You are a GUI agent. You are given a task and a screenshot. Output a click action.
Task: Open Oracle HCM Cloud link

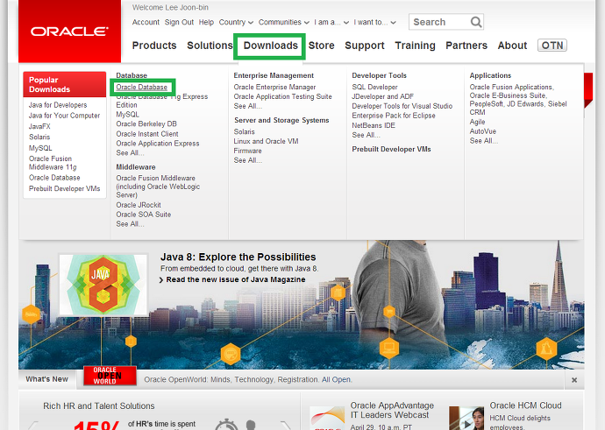(525, 405)
